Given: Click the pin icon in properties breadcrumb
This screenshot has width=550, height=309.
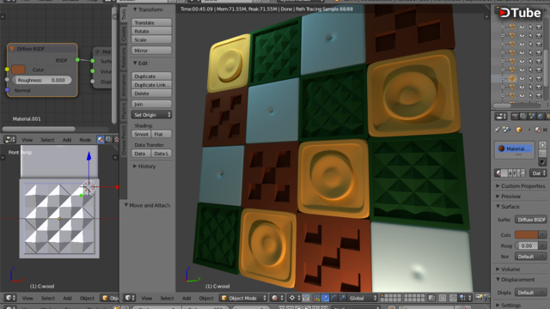Looking at the screenshot, I should click(497, 130).
